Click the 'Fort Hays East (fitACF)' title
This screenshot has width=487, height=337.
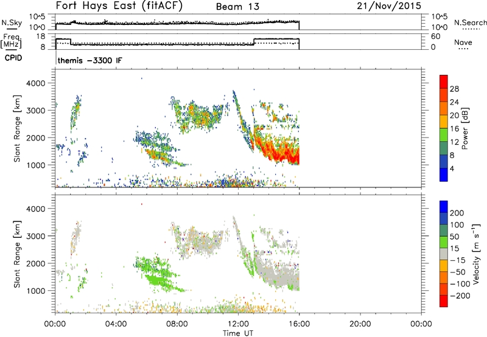click(119, 6)
